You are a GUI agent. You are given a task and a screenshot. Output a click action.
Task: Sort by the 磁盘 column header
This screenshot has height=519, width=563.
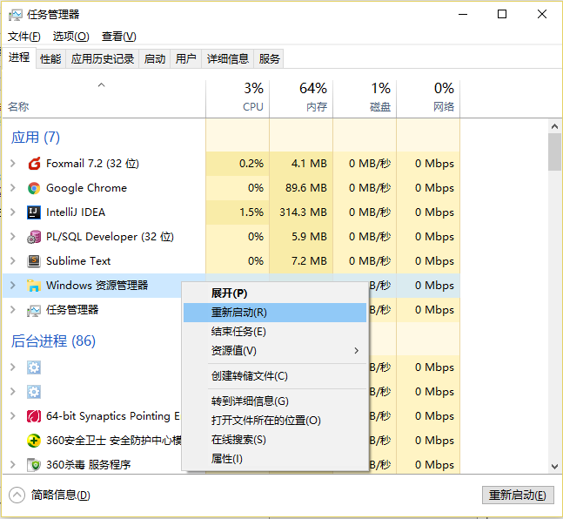click(365, 98)
